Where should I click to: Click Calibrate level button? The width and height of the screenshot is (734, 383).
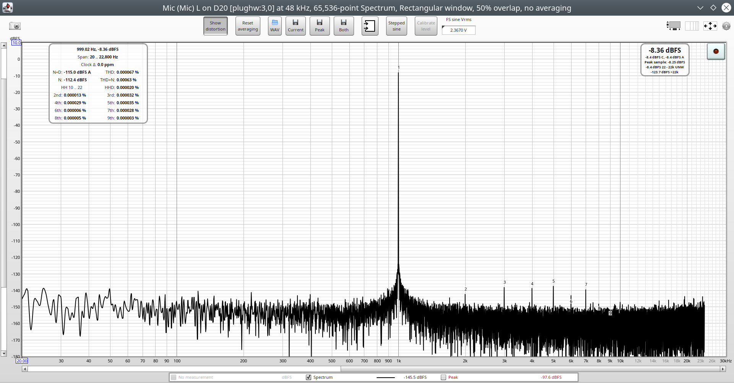pyautogui.click(x=426, y=26)
